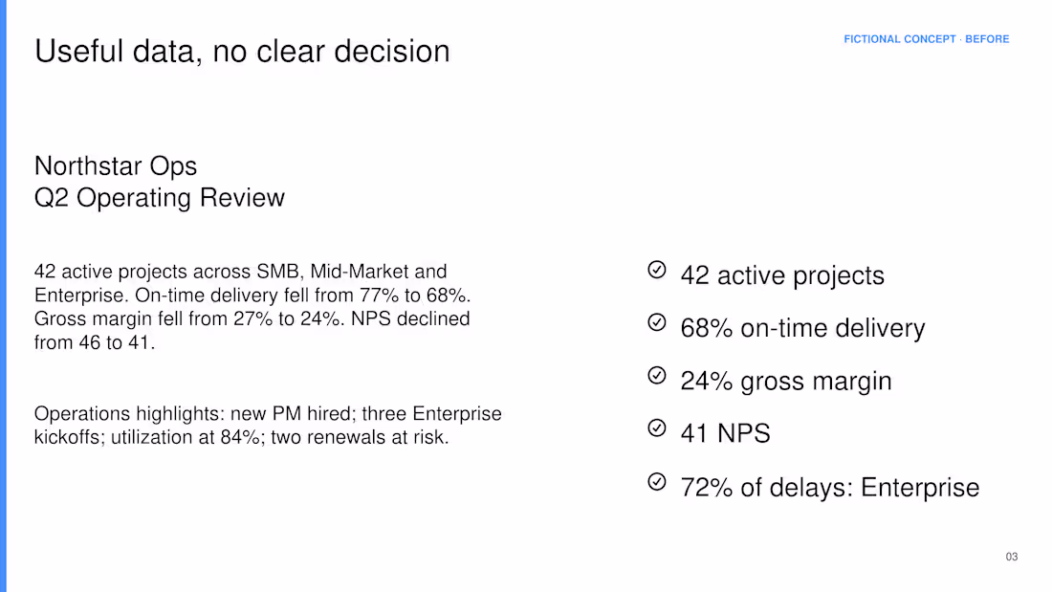This screenshot has width=1052, height=592.
Task: Select the '72% of delays: Enterprise' bullet text
Action: pyautogui.click(x=830, y=488)
